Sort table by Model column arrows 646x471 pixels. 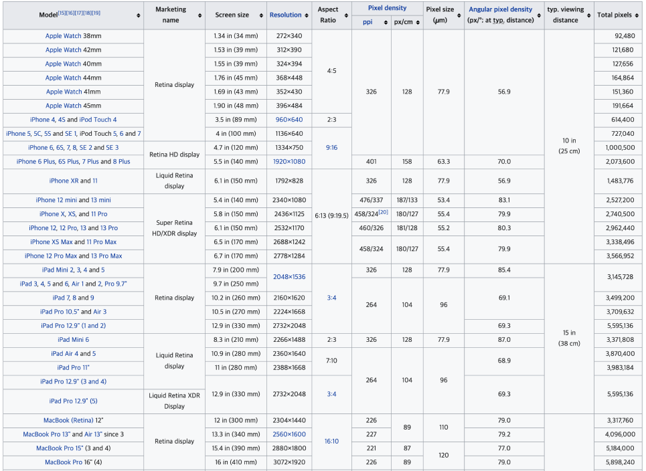[139, 15]
